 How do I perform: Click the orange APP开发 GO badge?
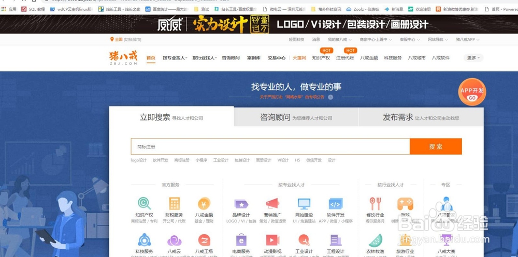pyautogui.click(x=472, y=92)
